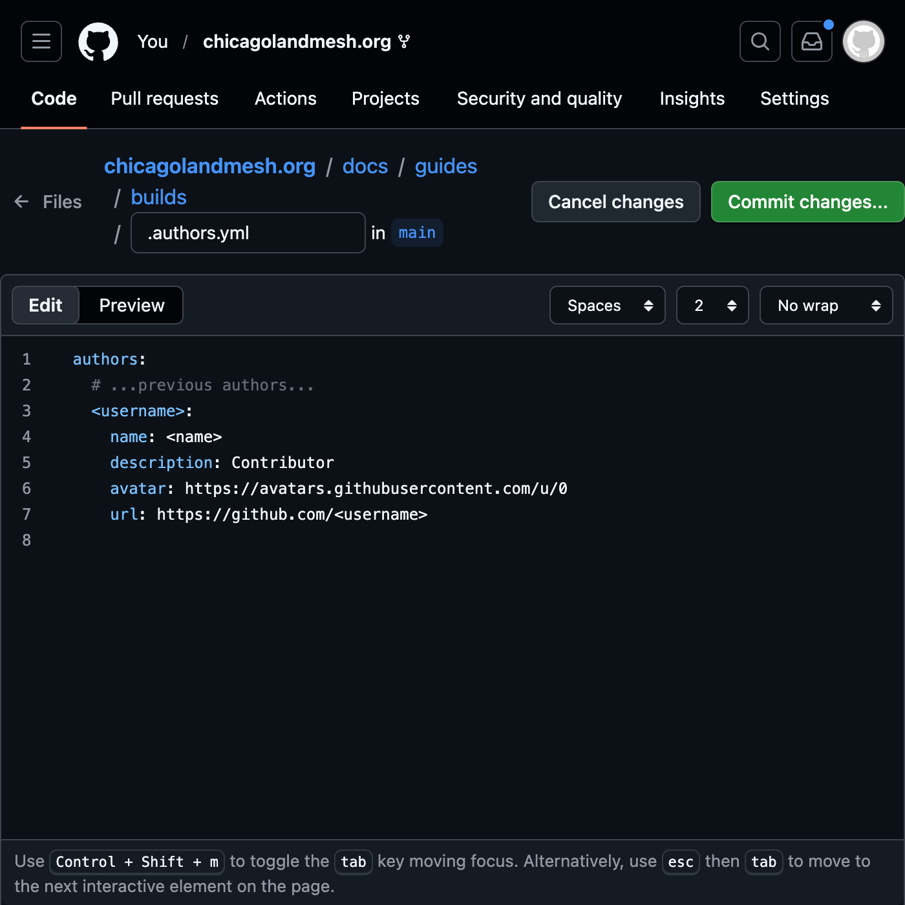Open the user avatar menu
The height and width of the screenshot is (905, 905).
pyautogui.click(x=864, y=41)
